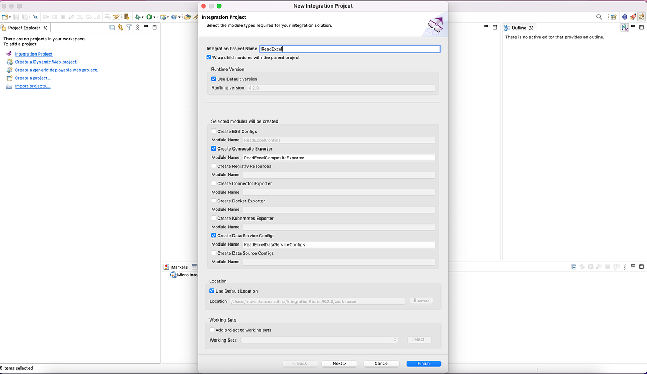Click the Resume debug icon in toolbar
Image resolution: width=647 pixels, height=374 pixels.
point(46,17)
